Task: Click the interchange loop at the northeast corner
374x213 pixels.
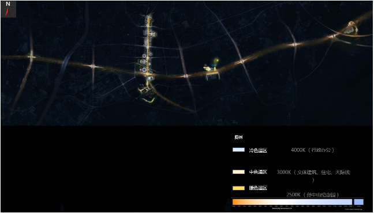Action: point(352,28)
